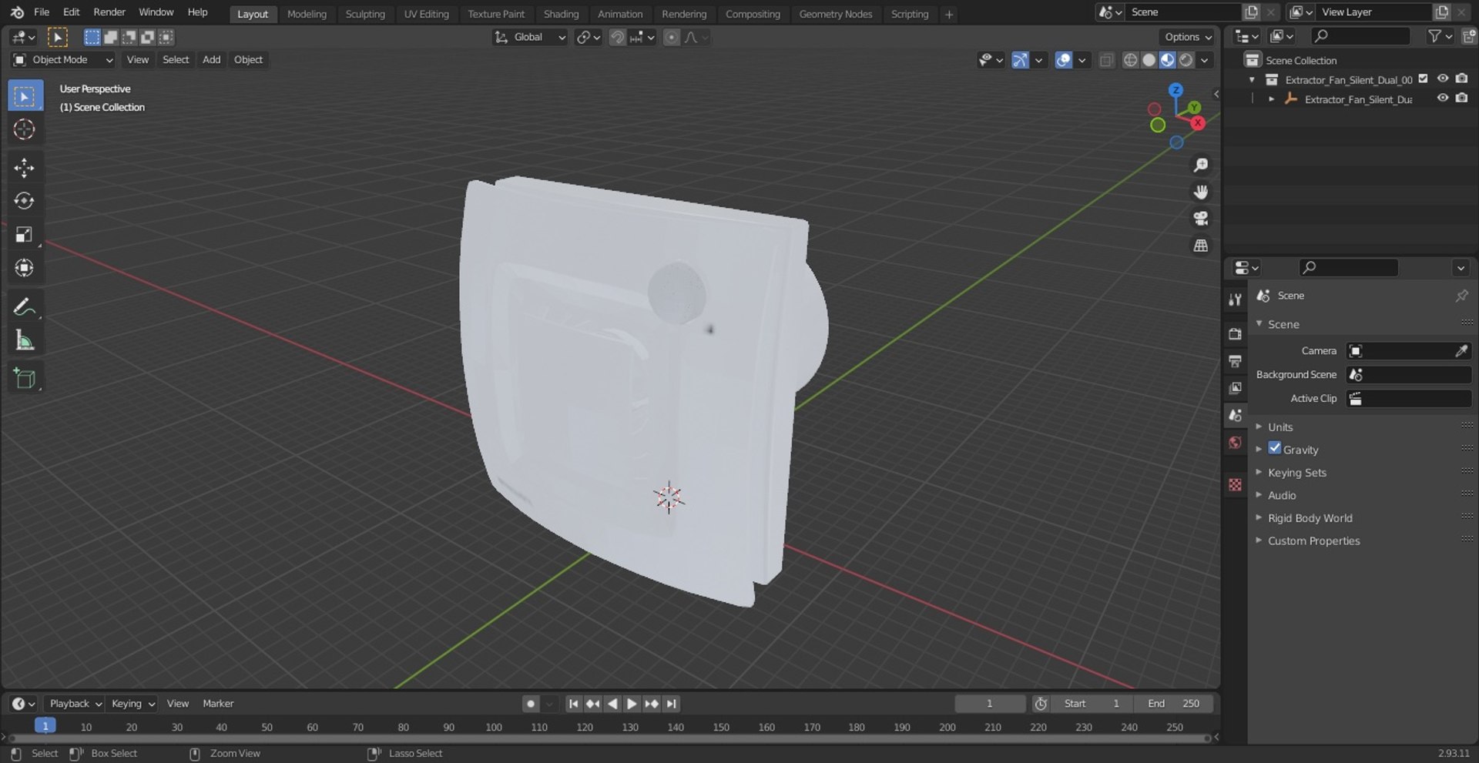Screen dimensions: 1479x763
Task: Jump to last frame
Action: 672,704
